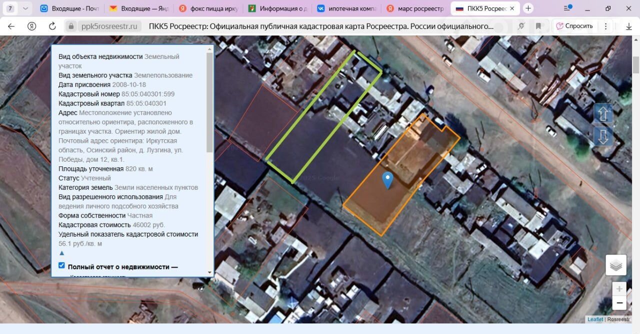Viewport: 640px width, 334px height.
Task: Open the Leaflet attribution link
Action: coord(595,319)
